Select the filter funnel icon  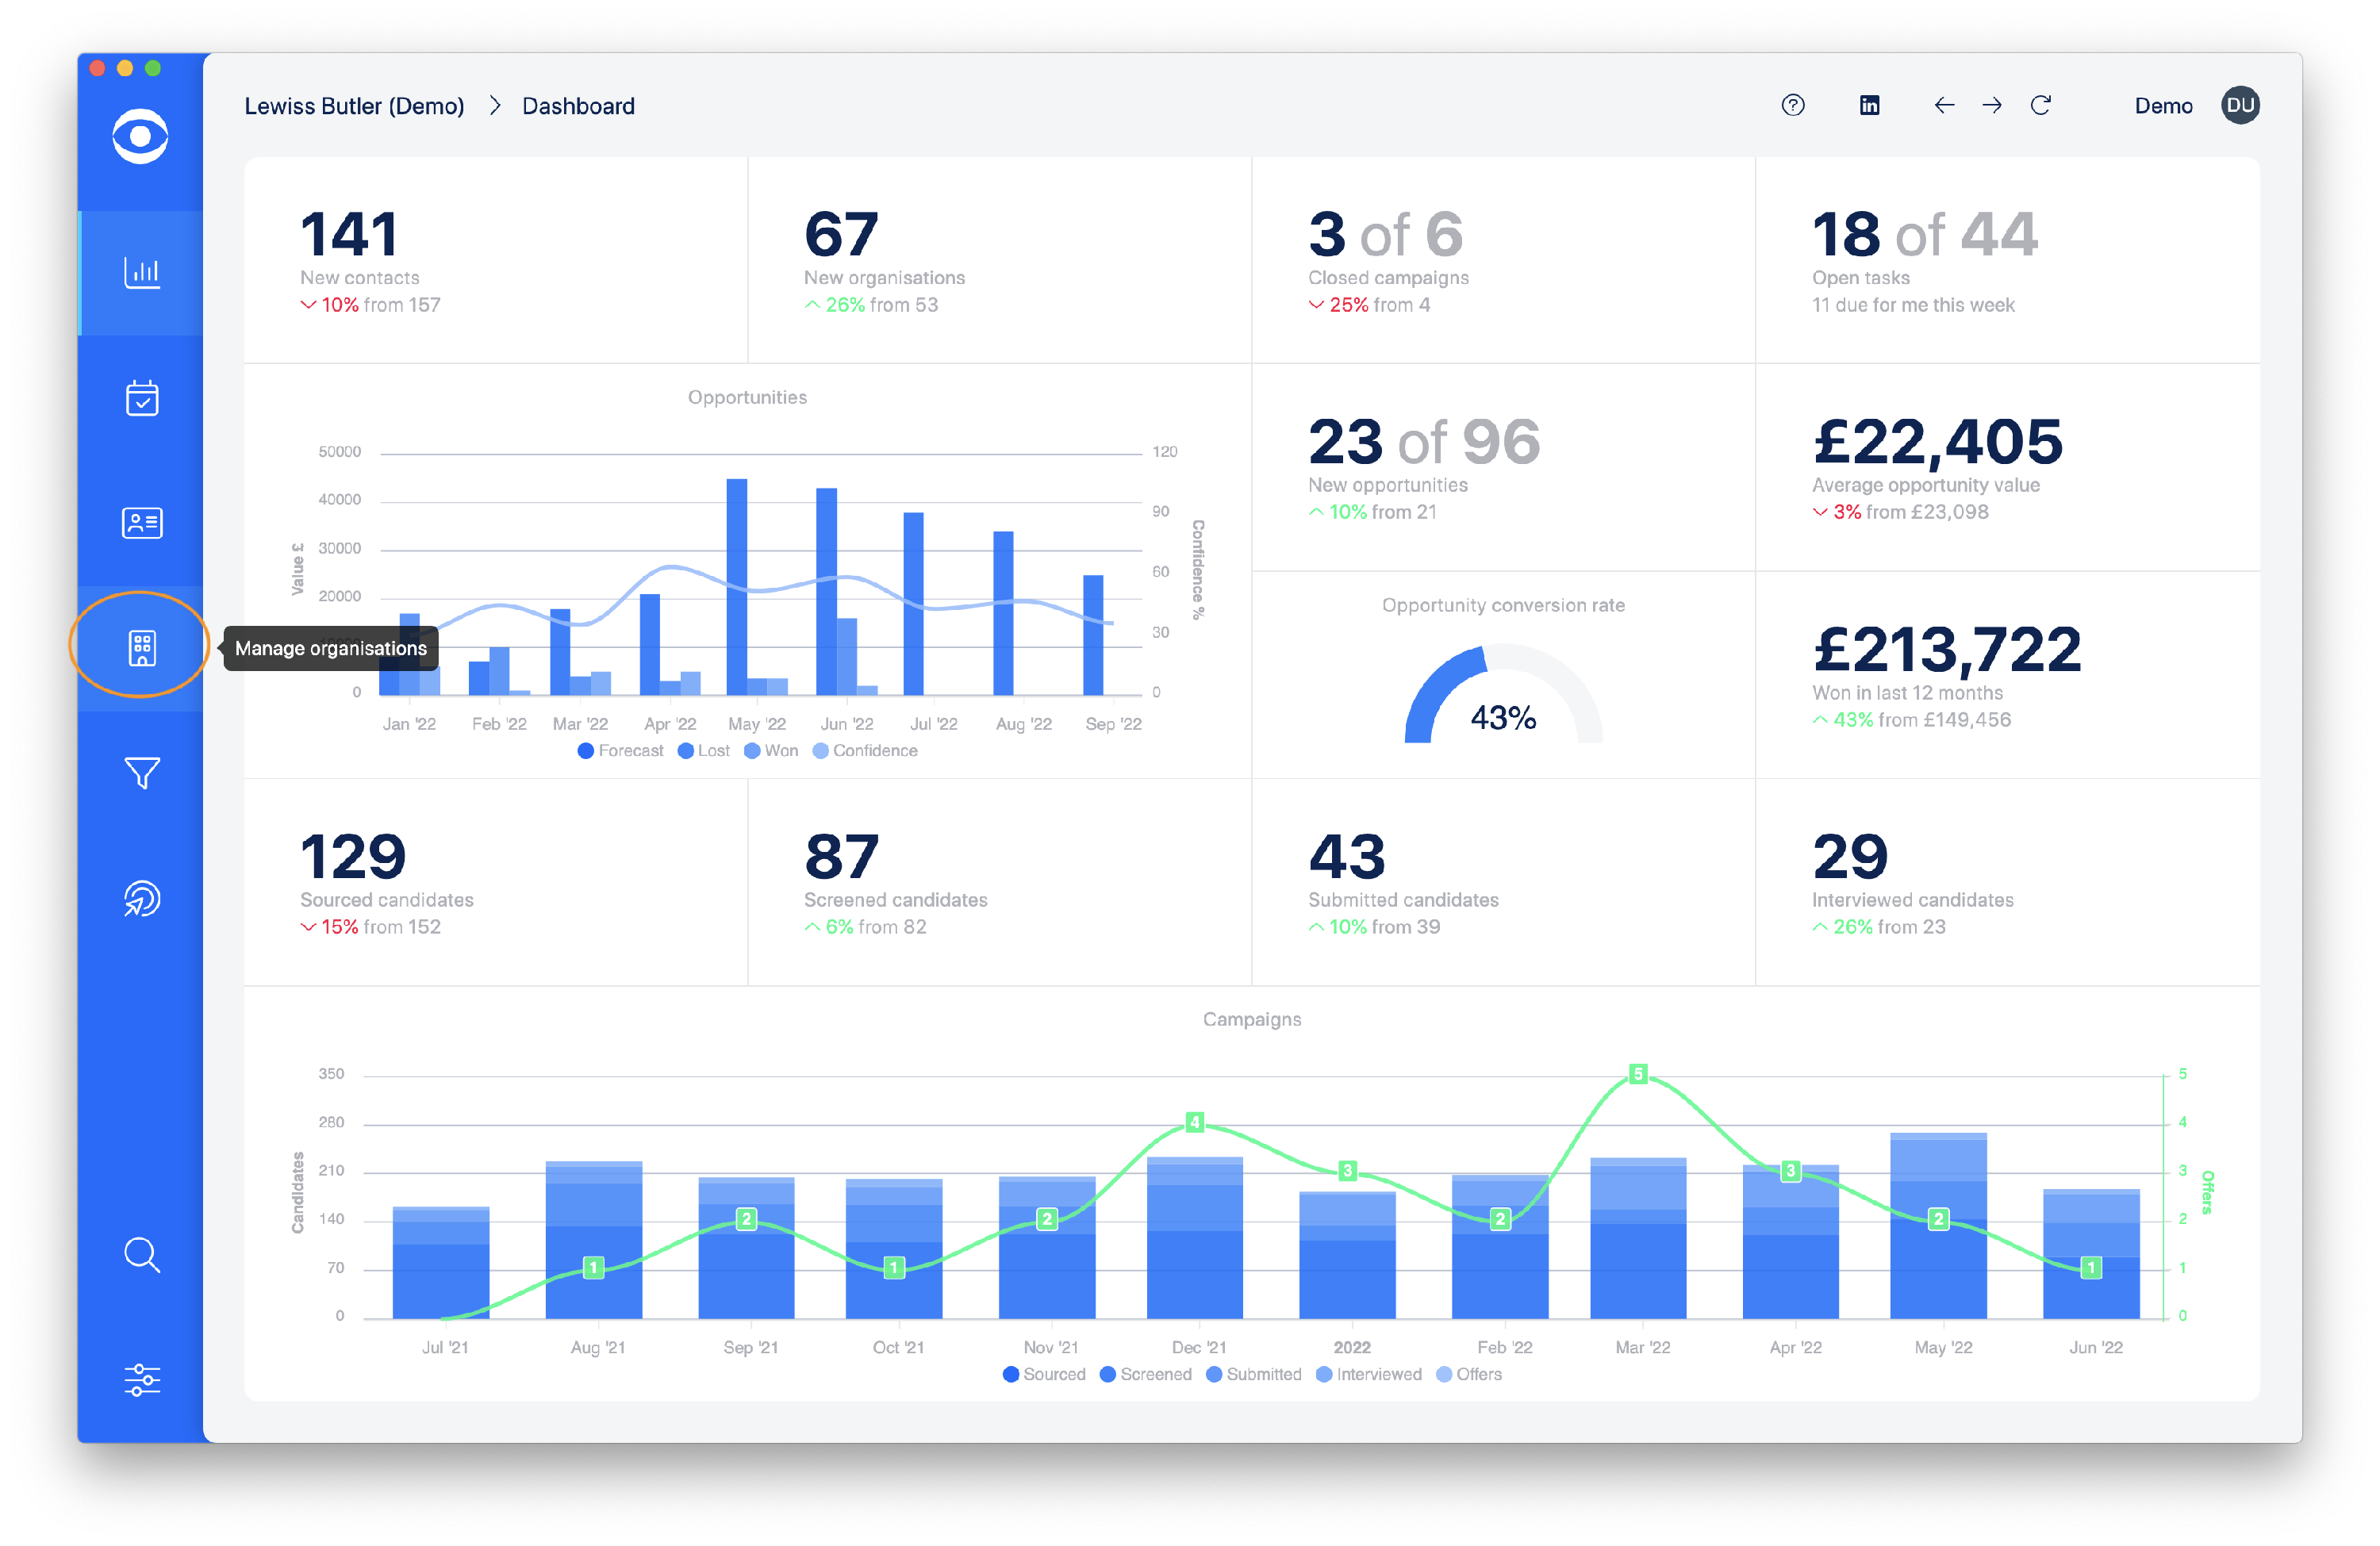coord(141,772)
